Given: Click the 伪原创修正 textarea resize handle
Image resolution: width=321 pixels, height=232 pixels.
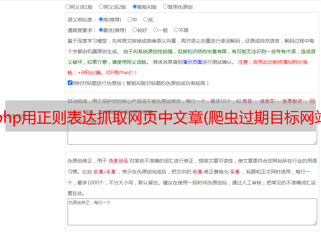Looking at the screenshot, I should click(x=315, y=223).
